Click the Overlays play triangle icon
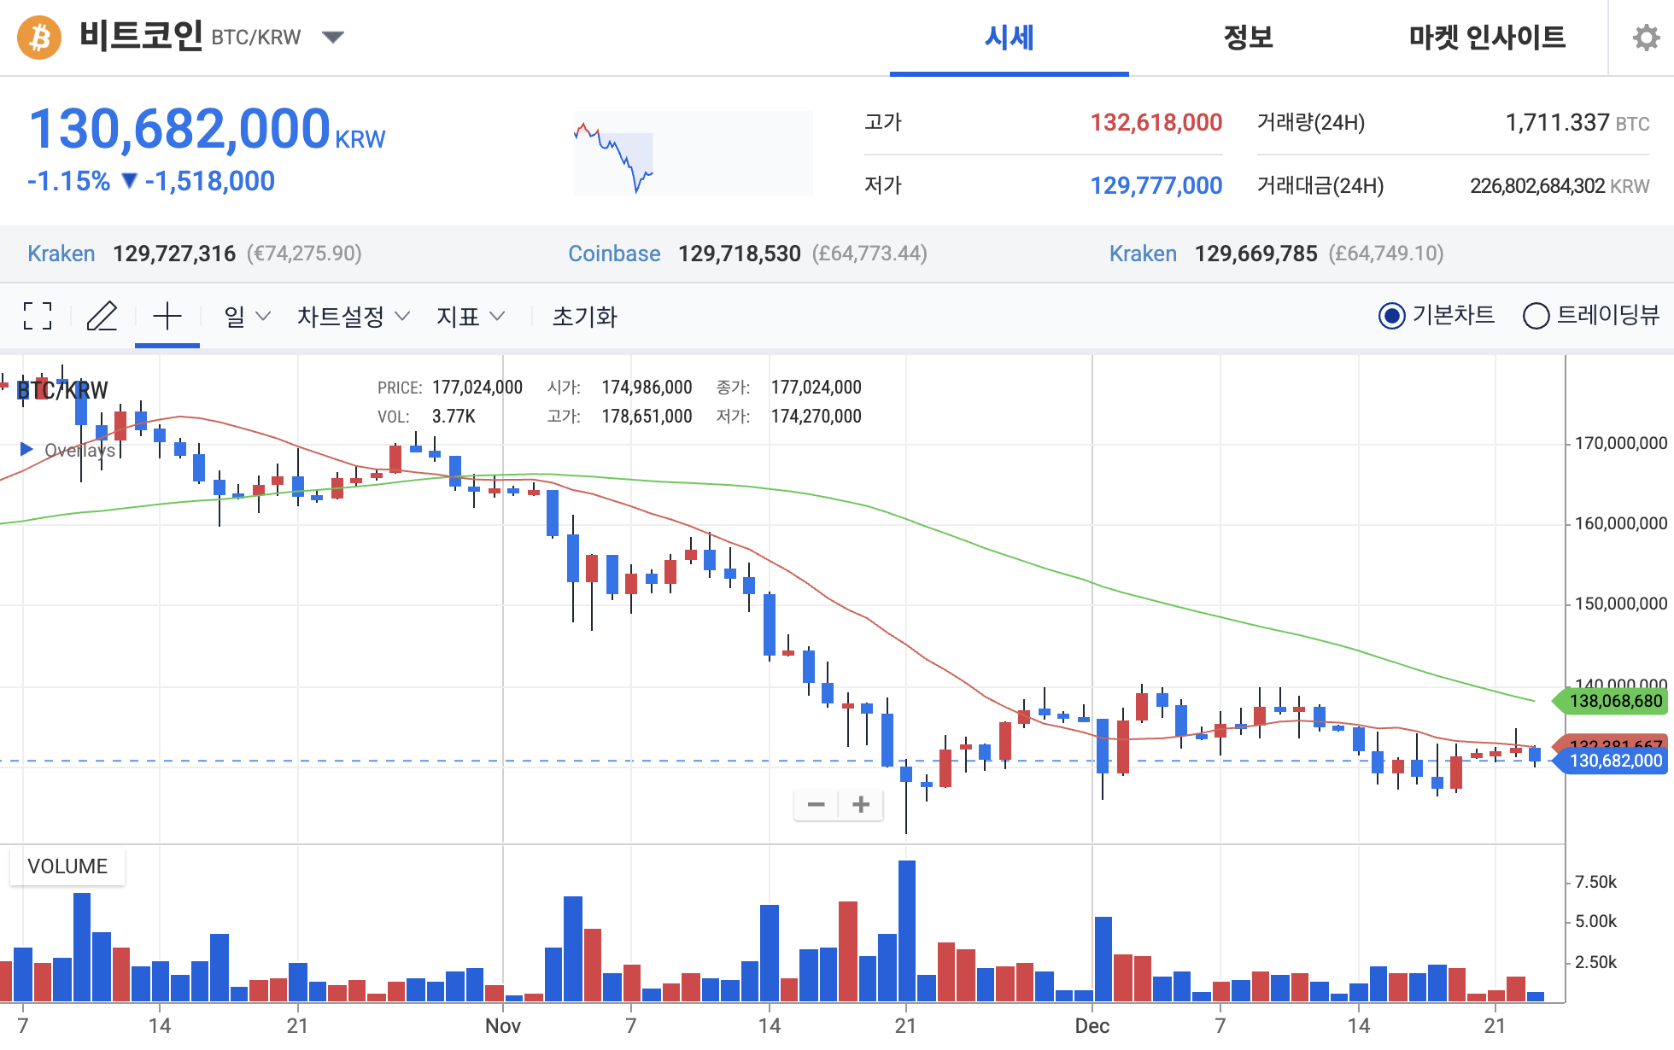Screen dimensions: 1674x1050 click(x=26, y=449)
